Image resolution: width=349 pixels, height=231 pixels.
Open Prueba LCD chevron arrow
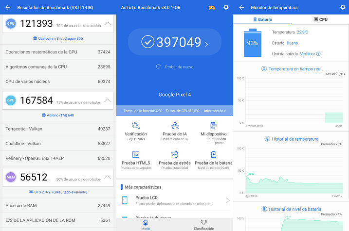point(228,200)
